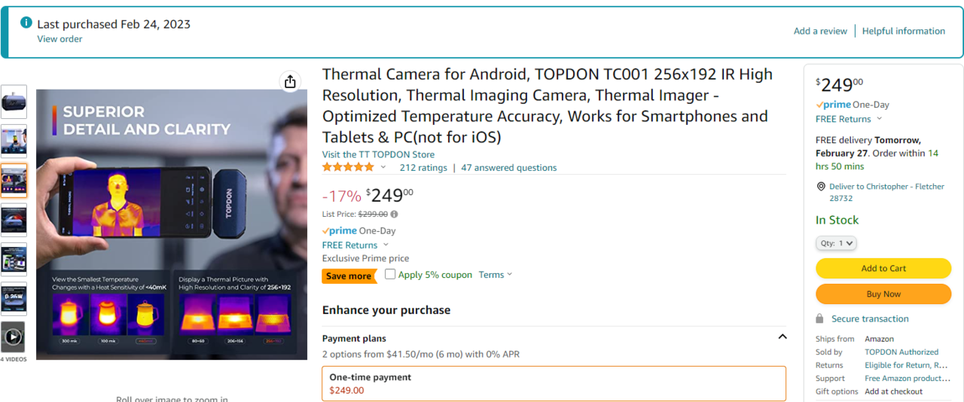Image resolution: width=964 pixels, height=402 pixels.
Task: Open the 212 ratings link
Action: click(423, 168)
